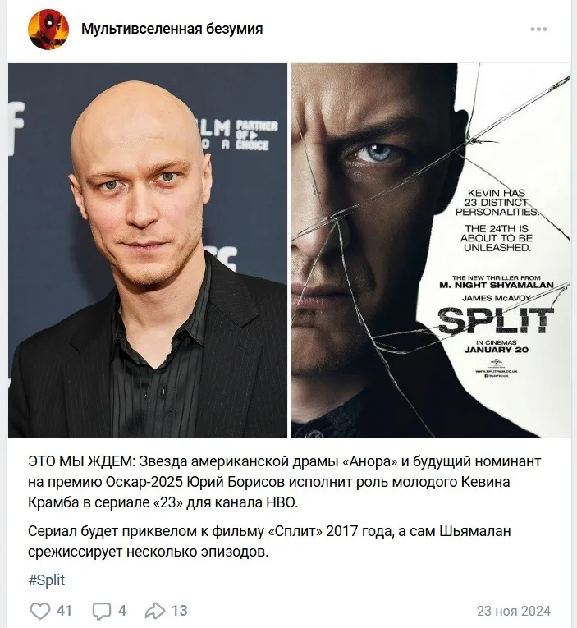Screen dimensions: 577x628
Task: Click the Partner of Choice backdrop logo
Action: 256,135
